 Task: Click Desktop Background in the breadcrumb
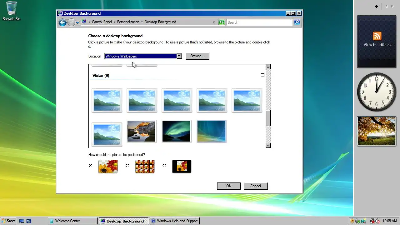tap(160, 22)
